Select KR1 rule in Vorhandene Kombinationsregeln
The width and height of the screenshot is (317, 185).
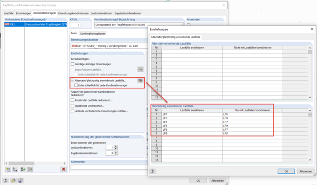pyautogui.click(x=35, y=24)
